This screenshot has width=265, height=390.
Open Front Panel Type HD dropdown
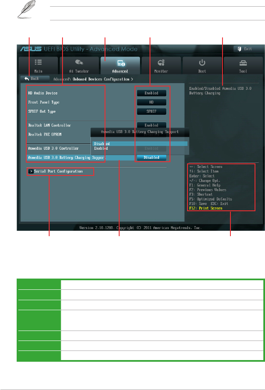(x=152, y=102)
